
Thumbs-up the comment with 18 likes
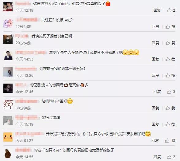point(170,140)
